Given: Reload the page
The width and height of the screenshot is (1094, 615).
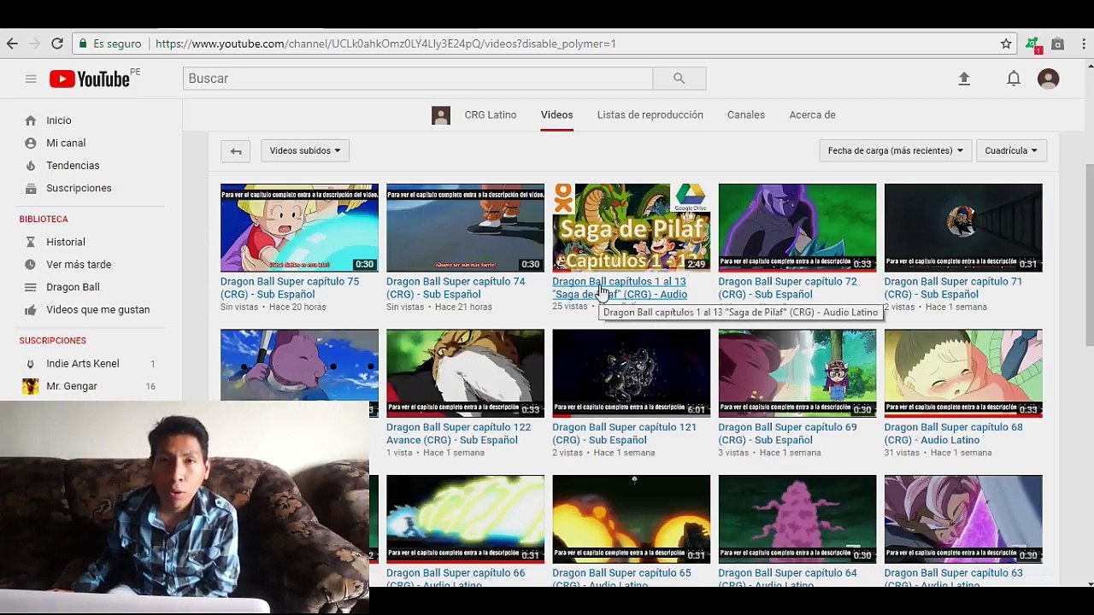Looking at the screenshot, I should [57, 44].
